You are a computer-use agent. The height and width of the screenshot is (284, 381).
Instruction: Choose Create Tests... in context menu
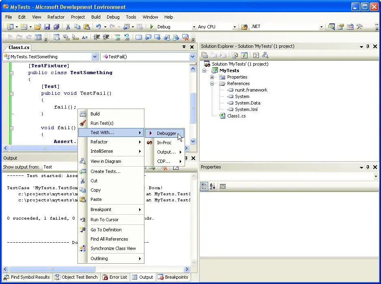pos(111,171)
